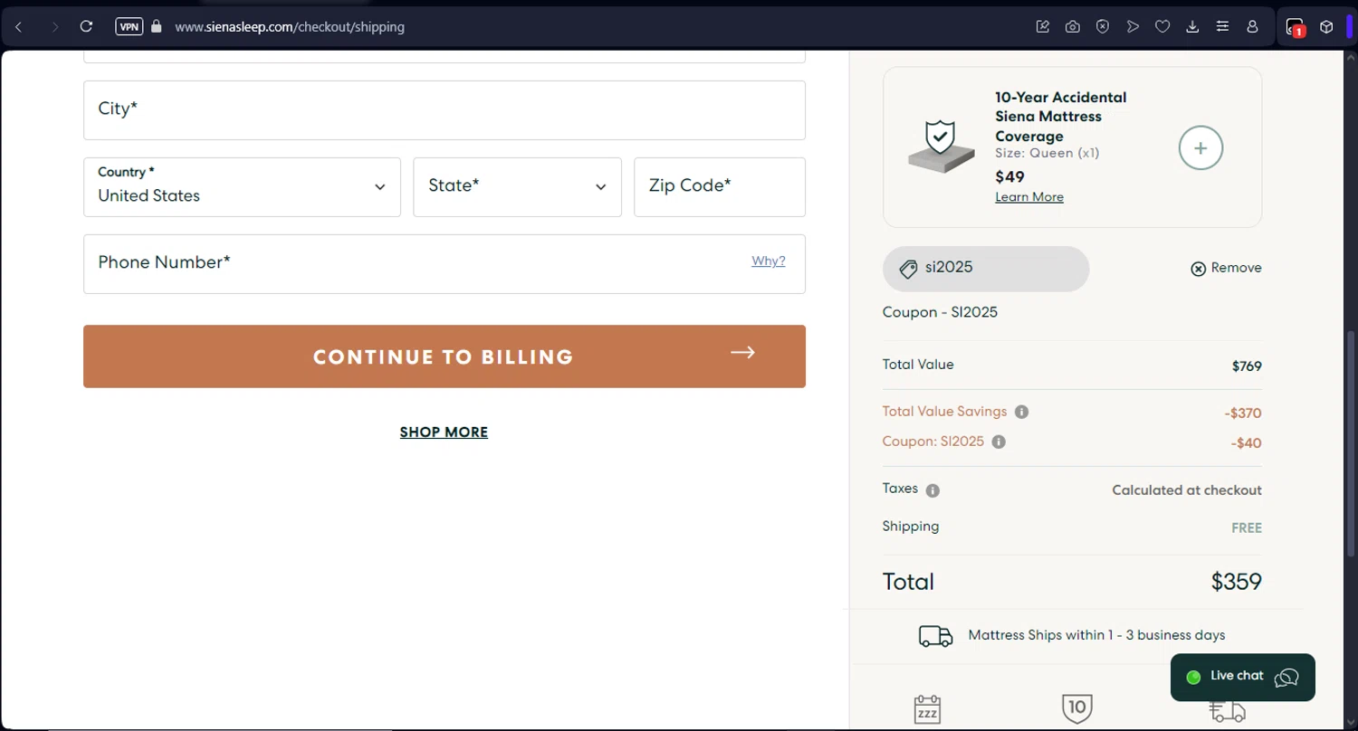Click the player arrow icon in toolbar

point(1133,26)
